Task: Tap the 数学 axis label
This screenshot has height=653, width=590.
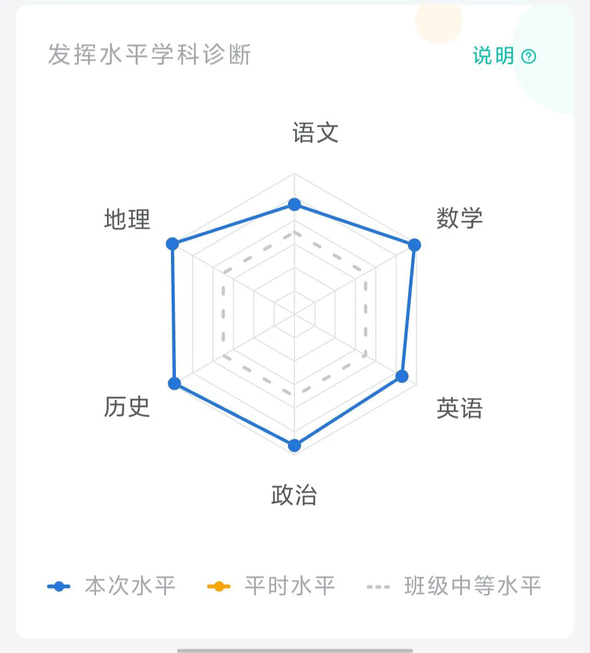Action: tap(459, 218)
